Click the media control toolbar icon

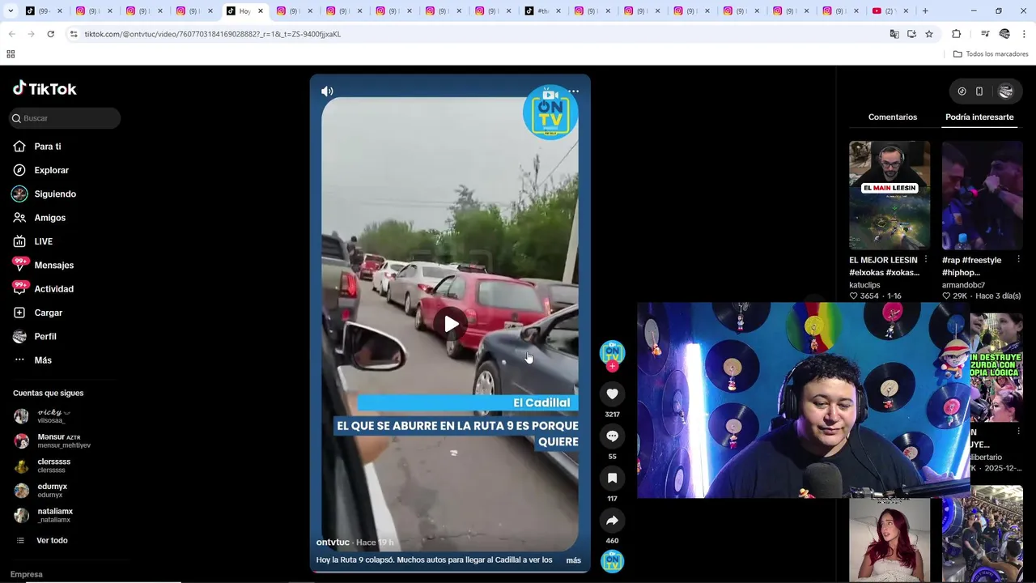(984, 34)
